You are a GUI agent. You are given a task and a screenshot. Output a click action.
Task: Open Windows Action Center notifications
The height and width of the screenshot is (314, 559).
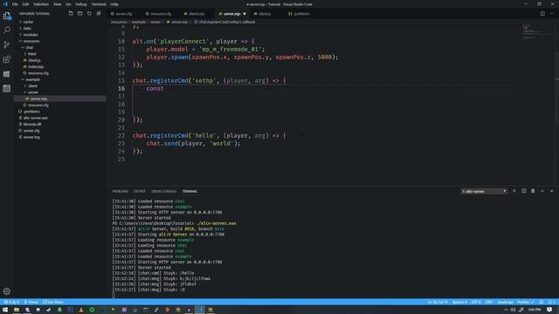click(549, 310)
